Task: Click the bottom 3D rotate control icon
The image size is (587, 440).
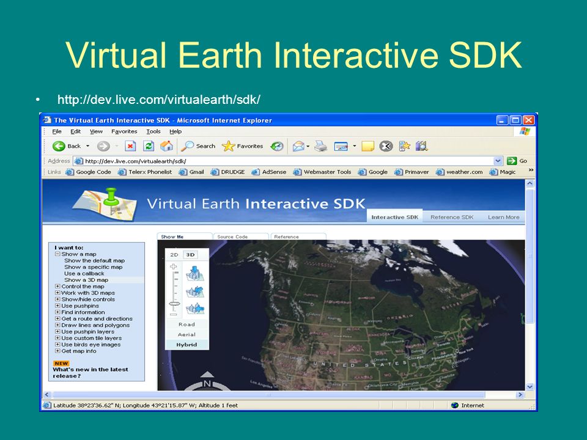Action: [x=194, y=309]
